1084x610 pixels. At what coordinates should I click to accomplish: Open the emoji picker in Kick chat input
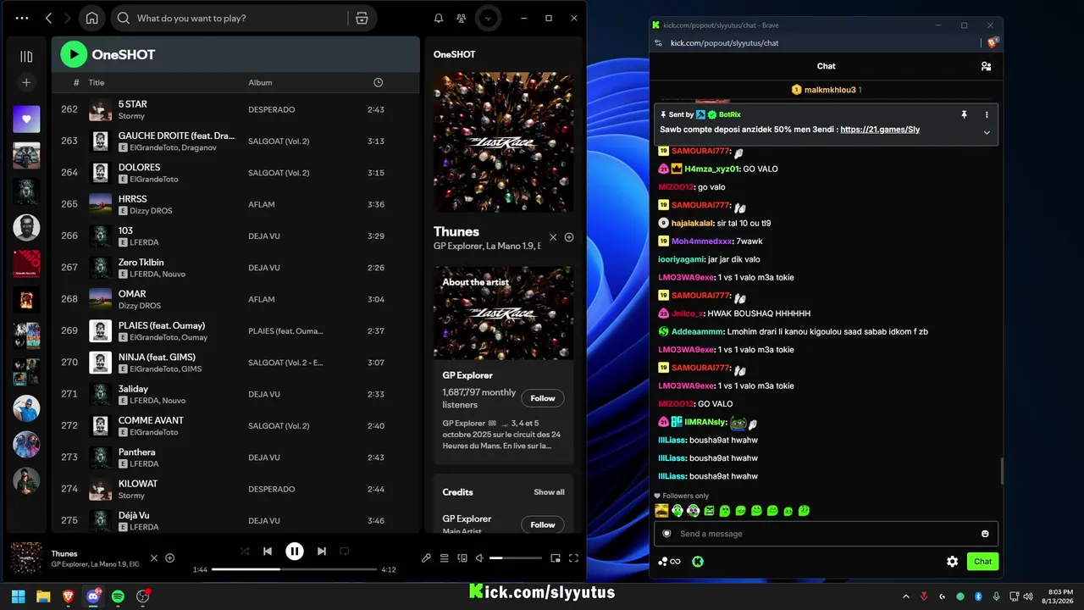[x=985, y=534]
